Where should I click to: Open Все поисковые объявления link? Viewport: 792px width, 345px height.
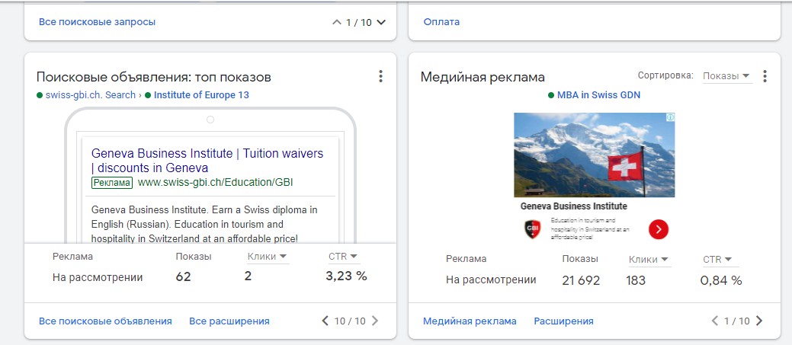(105, 321)
